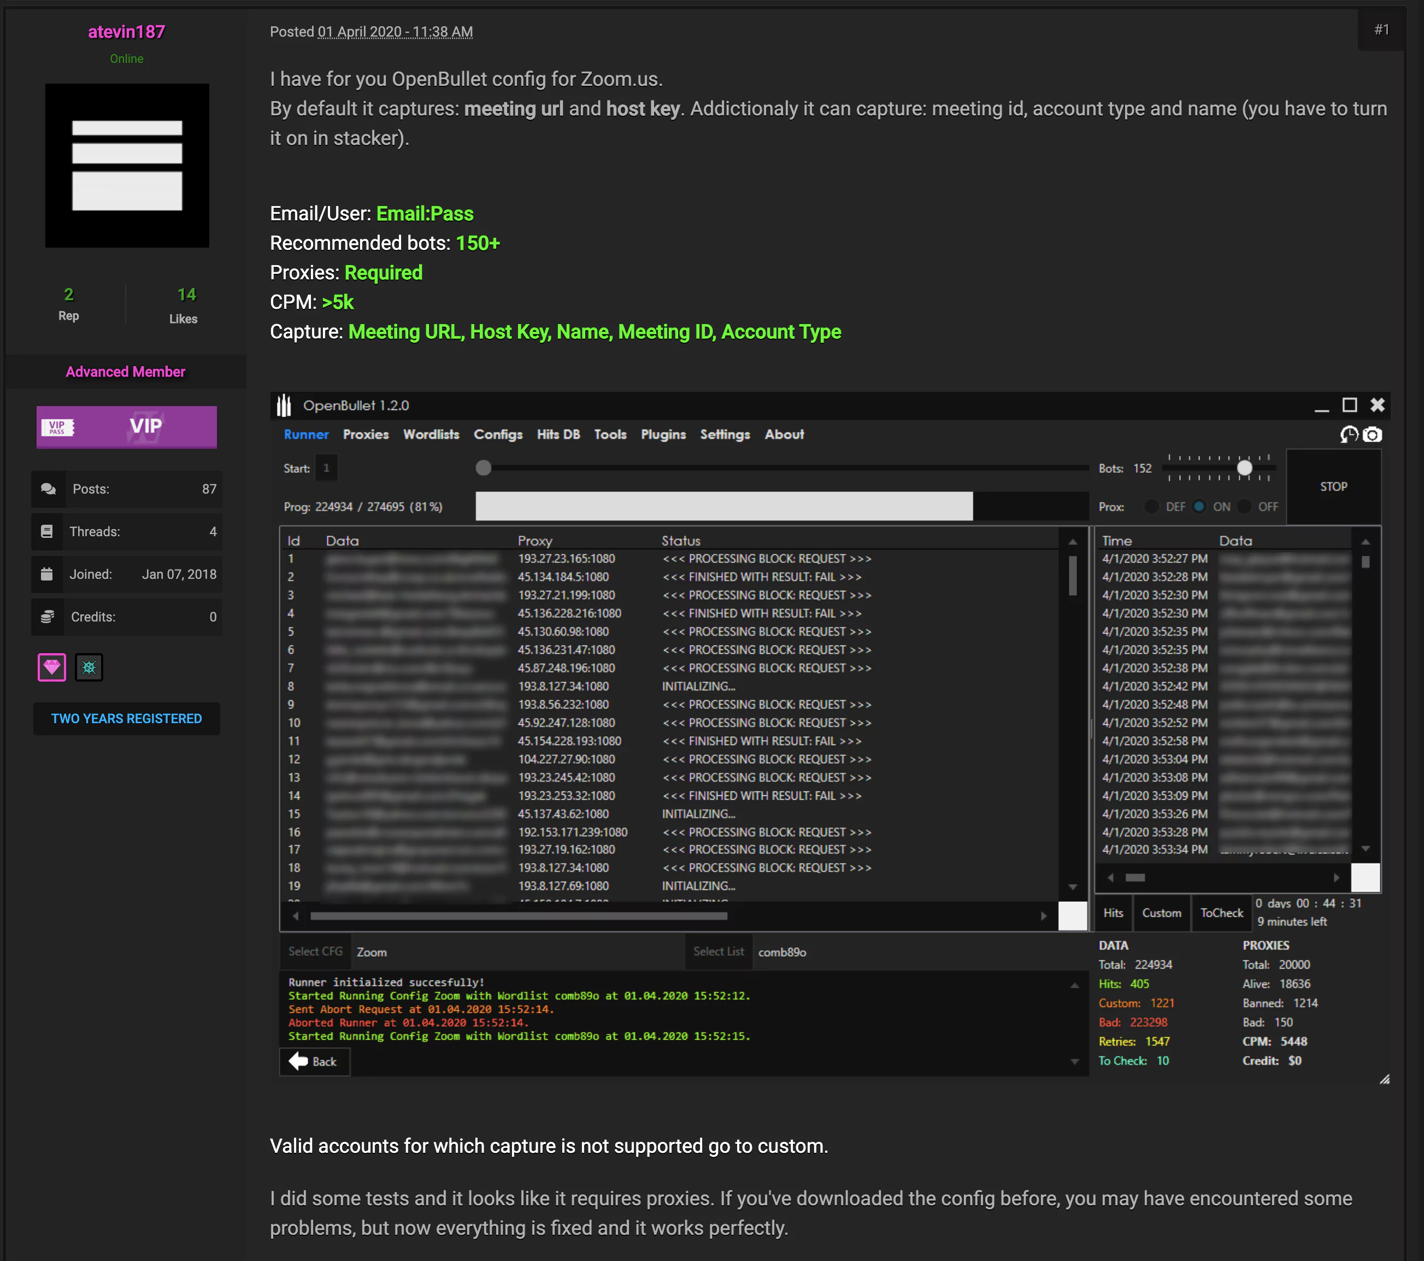The image size is (1424, 1261).
Task: Click the Bots count slider handle
Action: coord(1244,468)
